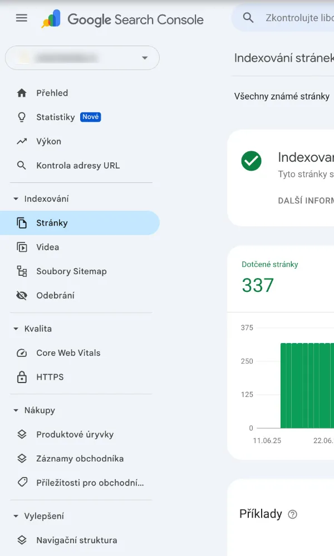Image resolution: width=334 pixels, height=556 pixels.
Task: Open the Všechny známé stránky filter
Action: [282, 96]
